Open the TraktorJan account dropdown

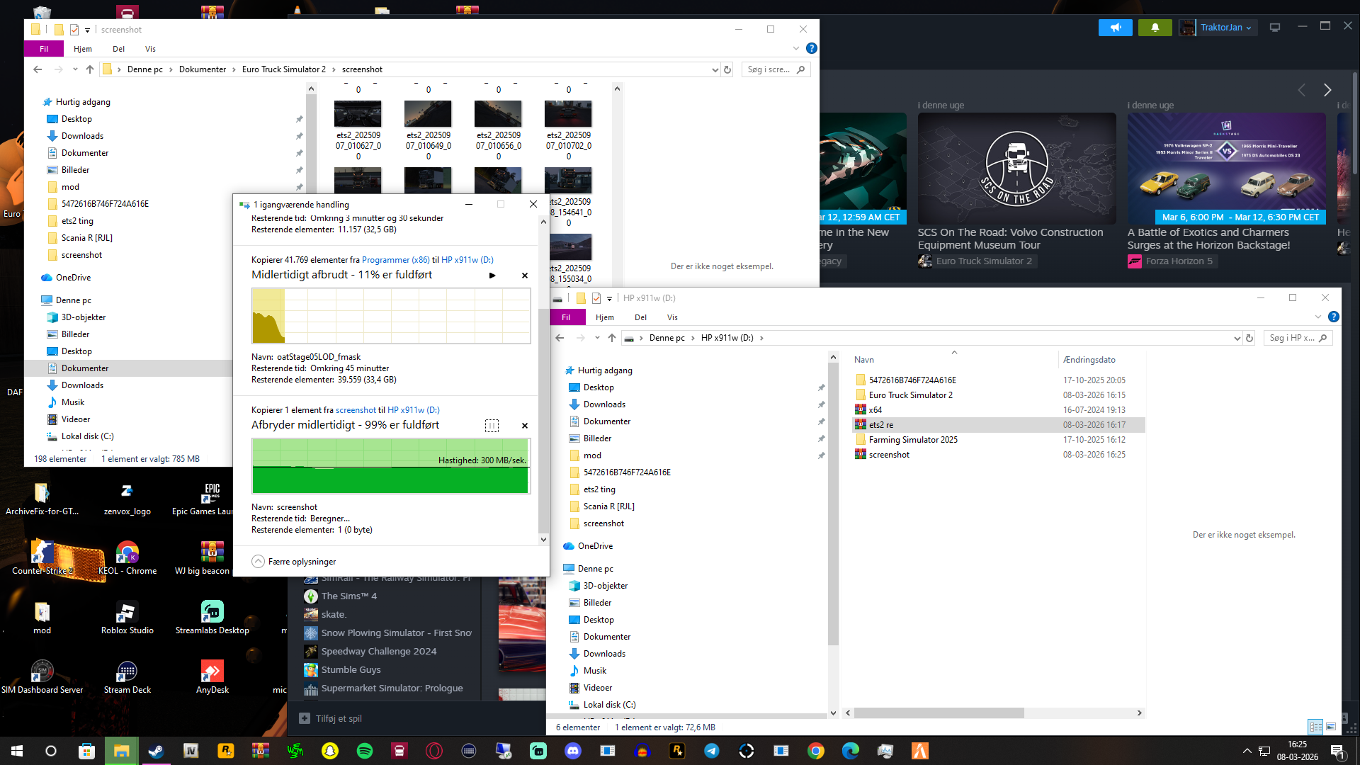point(1225,28)
